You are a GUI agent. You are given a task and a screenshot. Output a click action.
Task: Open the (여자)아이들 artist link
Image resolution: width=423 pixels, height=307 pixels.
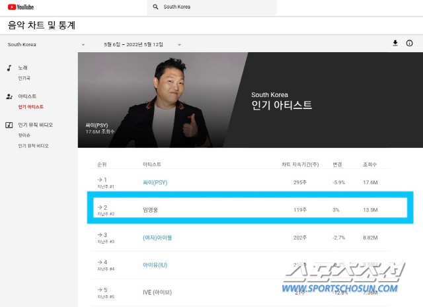pos(157,238)
